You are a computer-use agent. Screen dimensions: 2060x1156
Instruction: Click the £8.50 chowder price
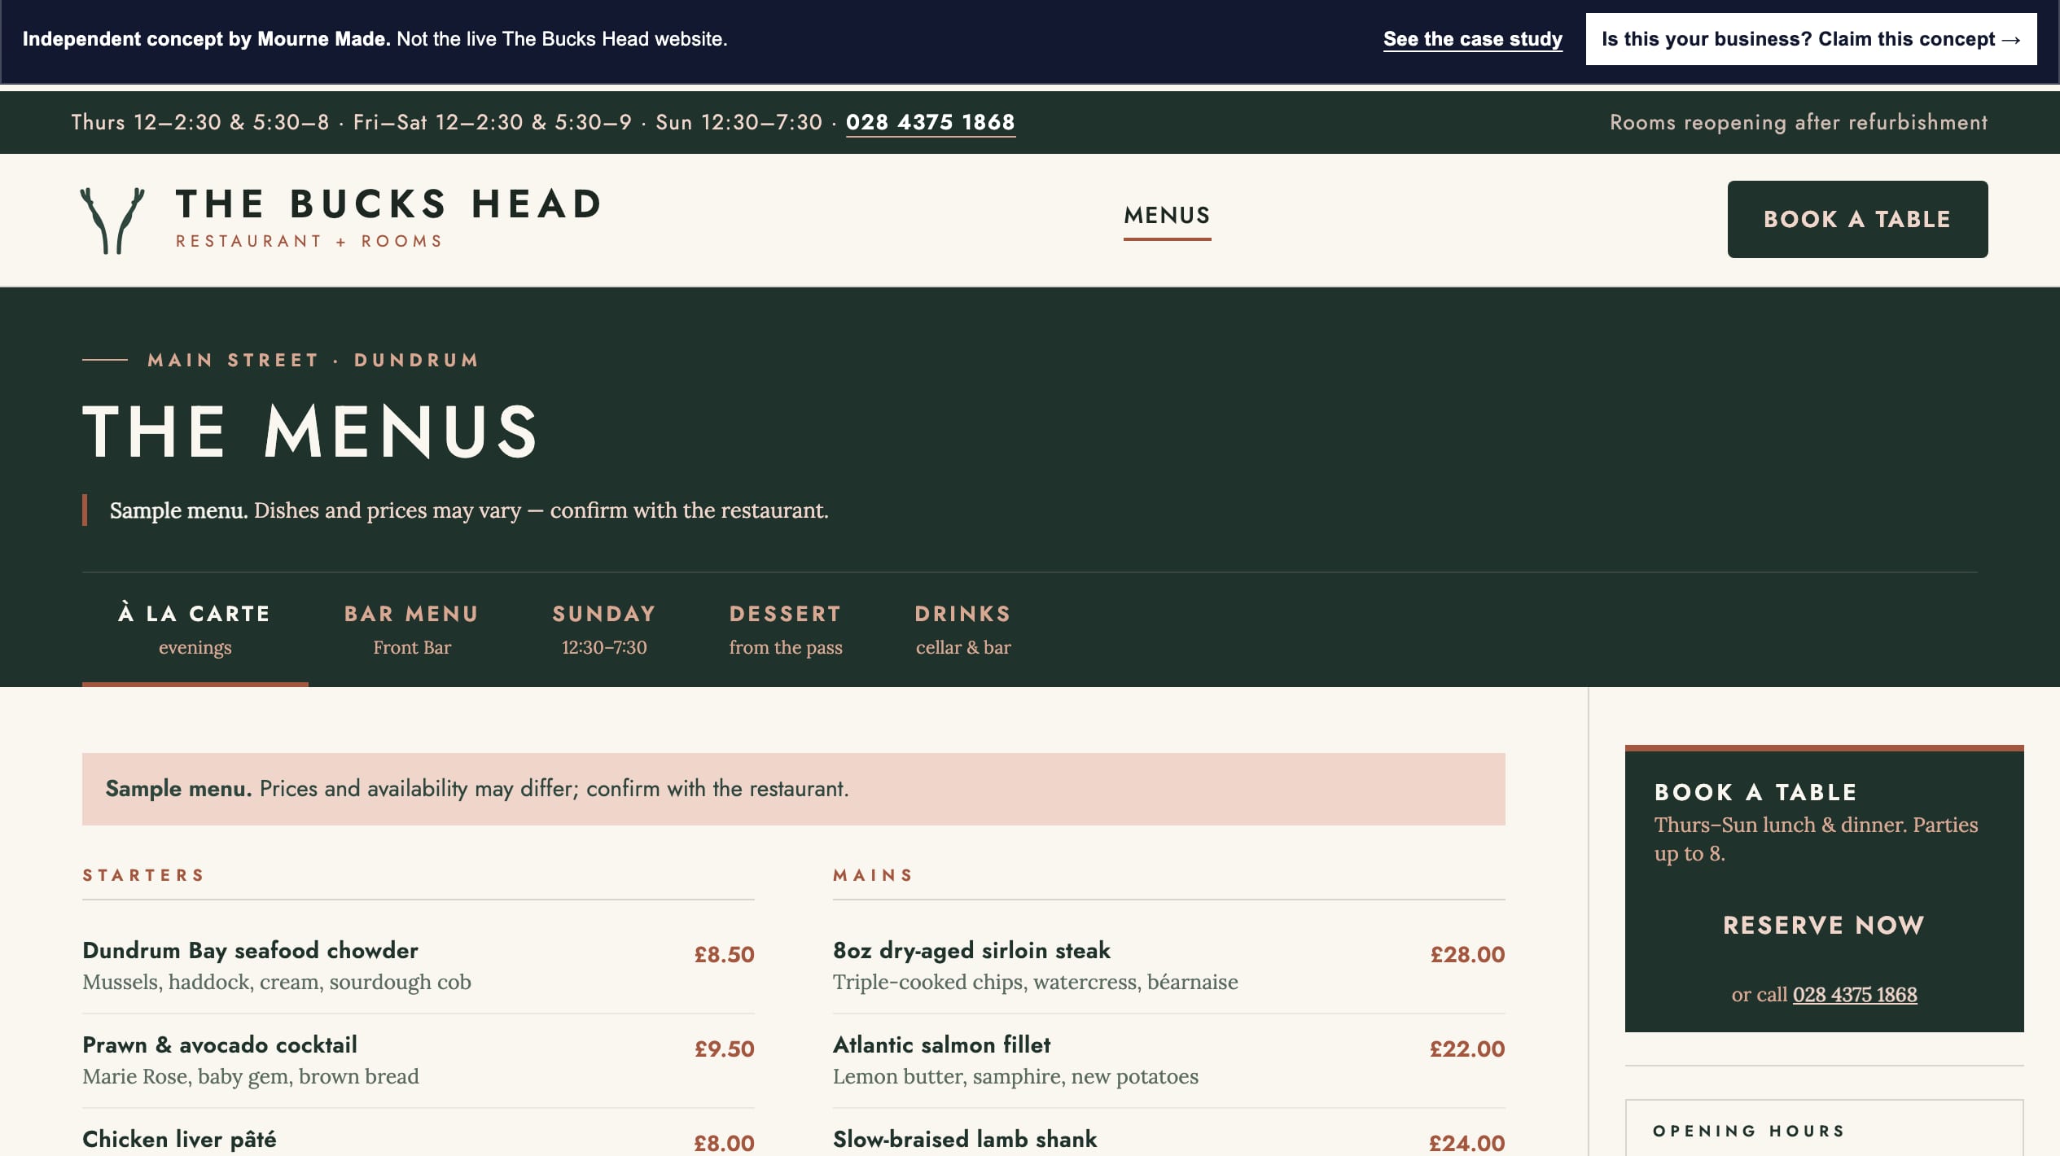(x=724, y=954)
